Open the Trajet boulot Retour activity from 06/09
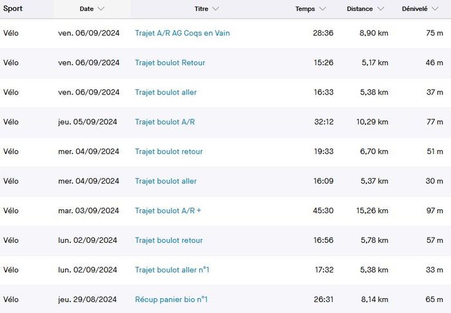Viewport: 451px width, 313px height. pos(170,63)
